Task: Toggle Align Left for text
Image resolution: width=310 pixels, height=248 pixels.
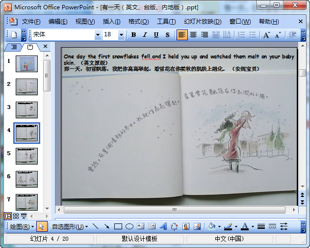Action: (182, 35)
